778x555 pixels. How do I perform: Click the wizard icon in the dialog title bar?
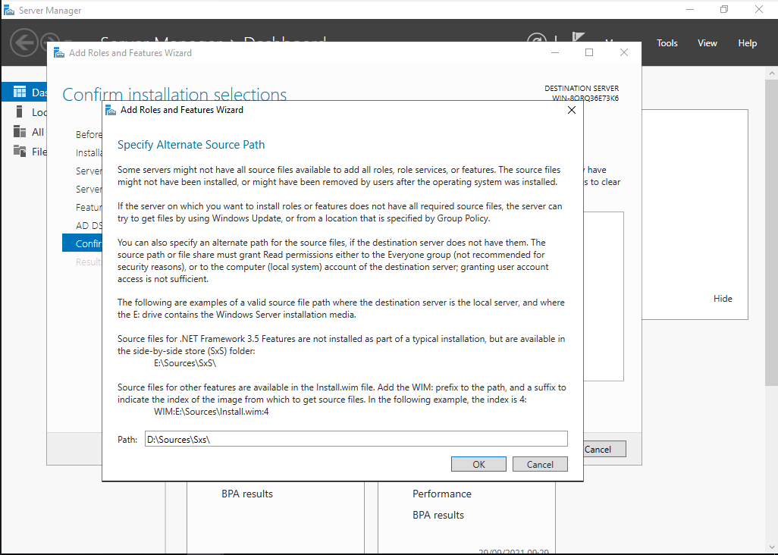(111, 110)
